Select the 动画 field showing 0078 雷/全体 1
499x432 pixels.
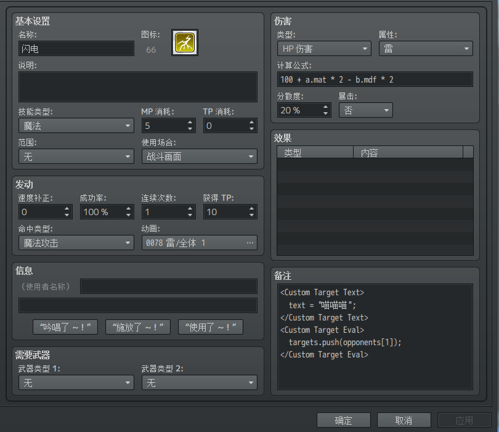point(200,243)
